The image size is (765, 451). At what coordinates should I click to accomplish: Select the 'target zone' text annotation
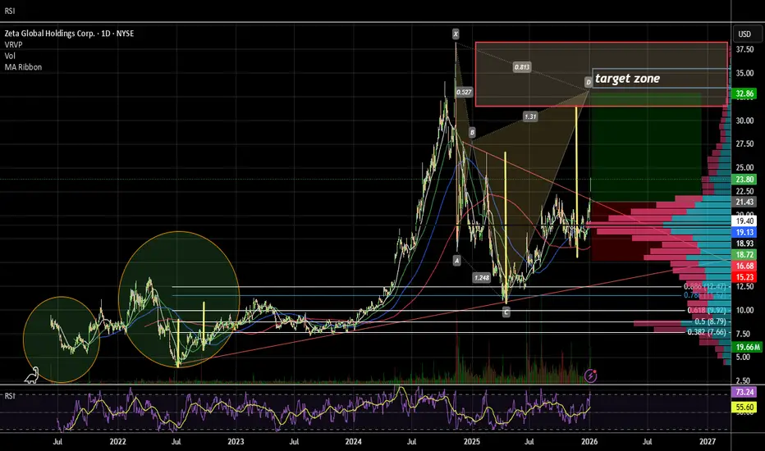pos(627,79)
